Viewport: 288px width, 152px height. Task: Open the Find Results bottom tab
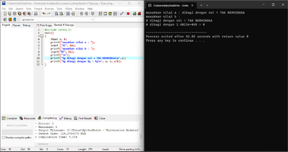pos(83,118)
